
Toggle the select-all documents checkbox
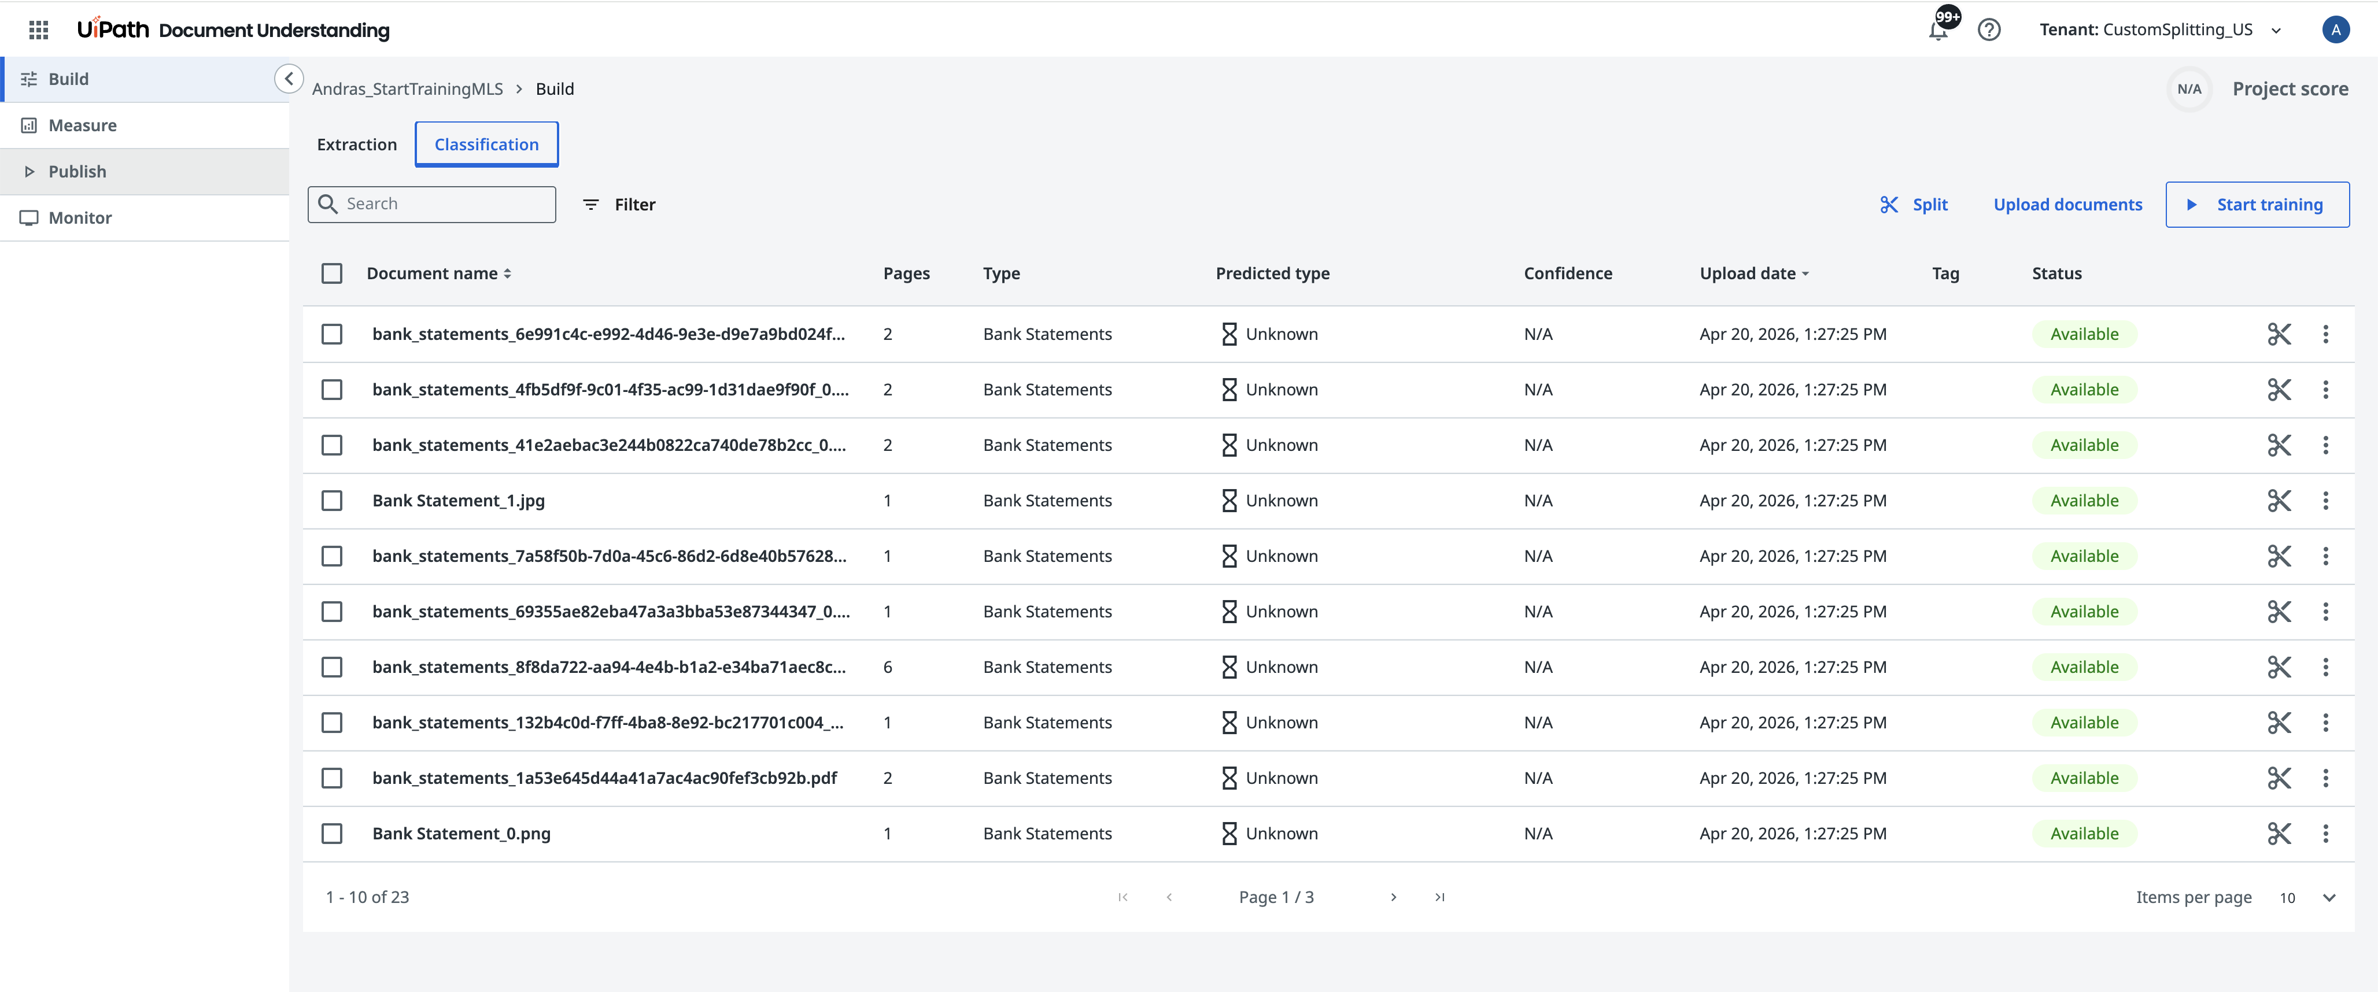coord(331,273)
